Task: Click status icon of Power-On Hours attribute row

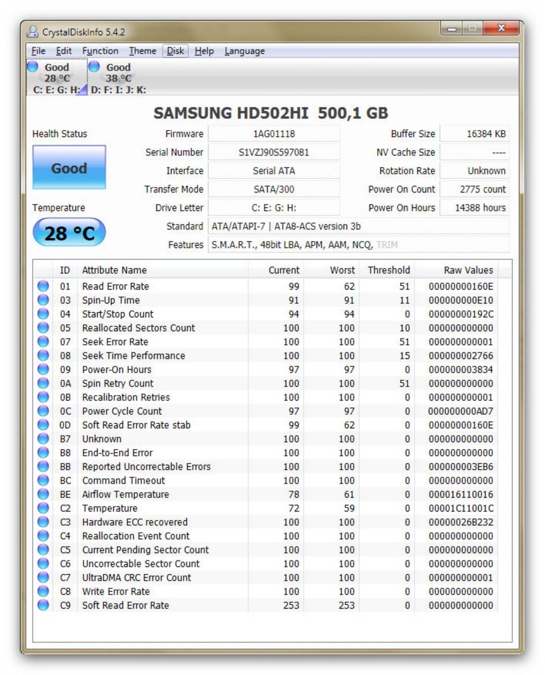Action: 43,369
